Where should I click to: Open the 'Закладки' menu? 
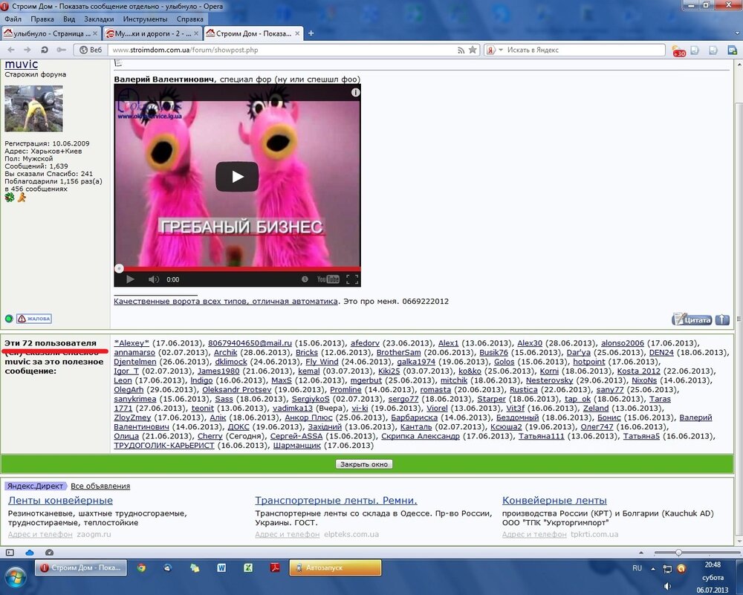tap(99, 19)
